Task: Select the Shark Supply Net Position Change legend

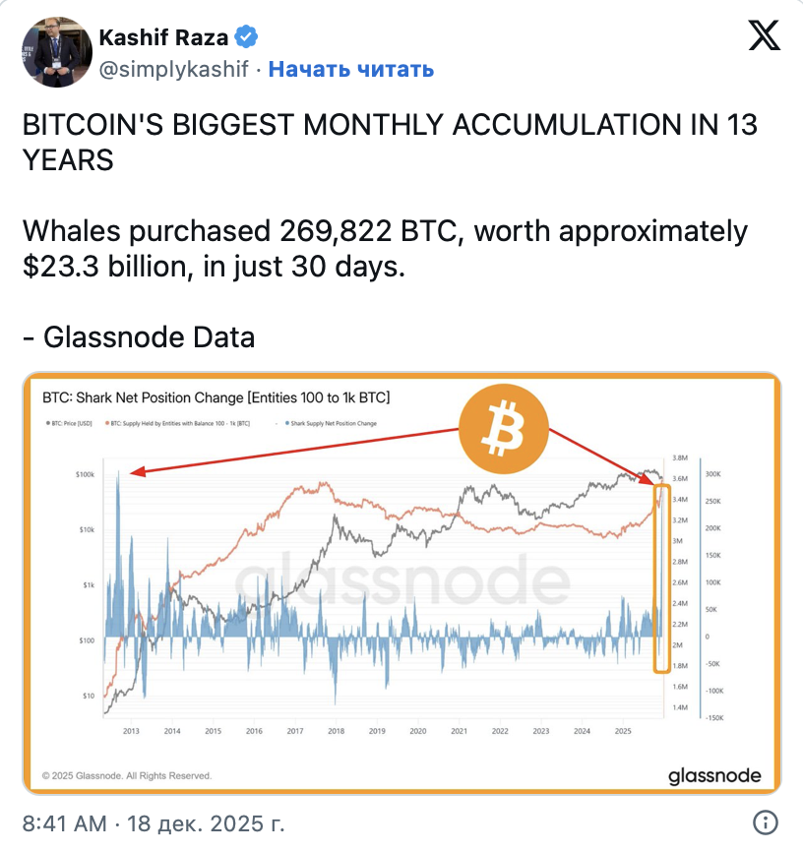Action: click(331, 424)
